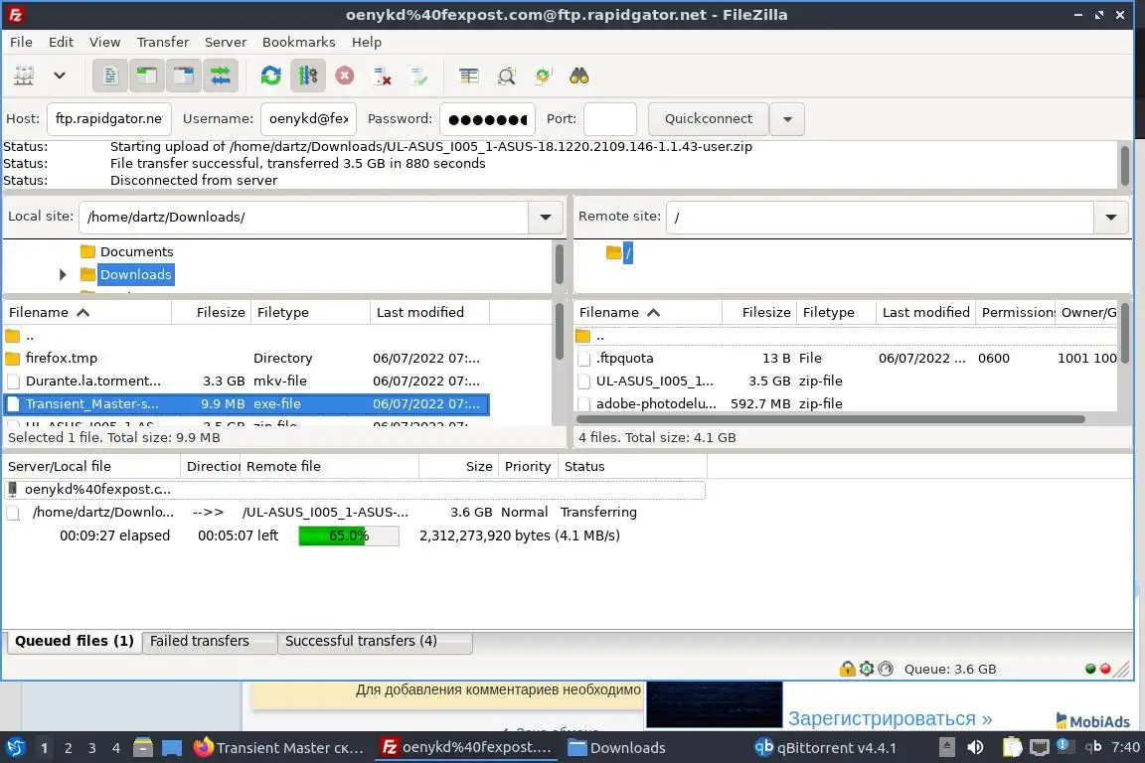The height and width of the screenshot is (763, 1145).
Task: Click the Password input field
Action: 487,118
